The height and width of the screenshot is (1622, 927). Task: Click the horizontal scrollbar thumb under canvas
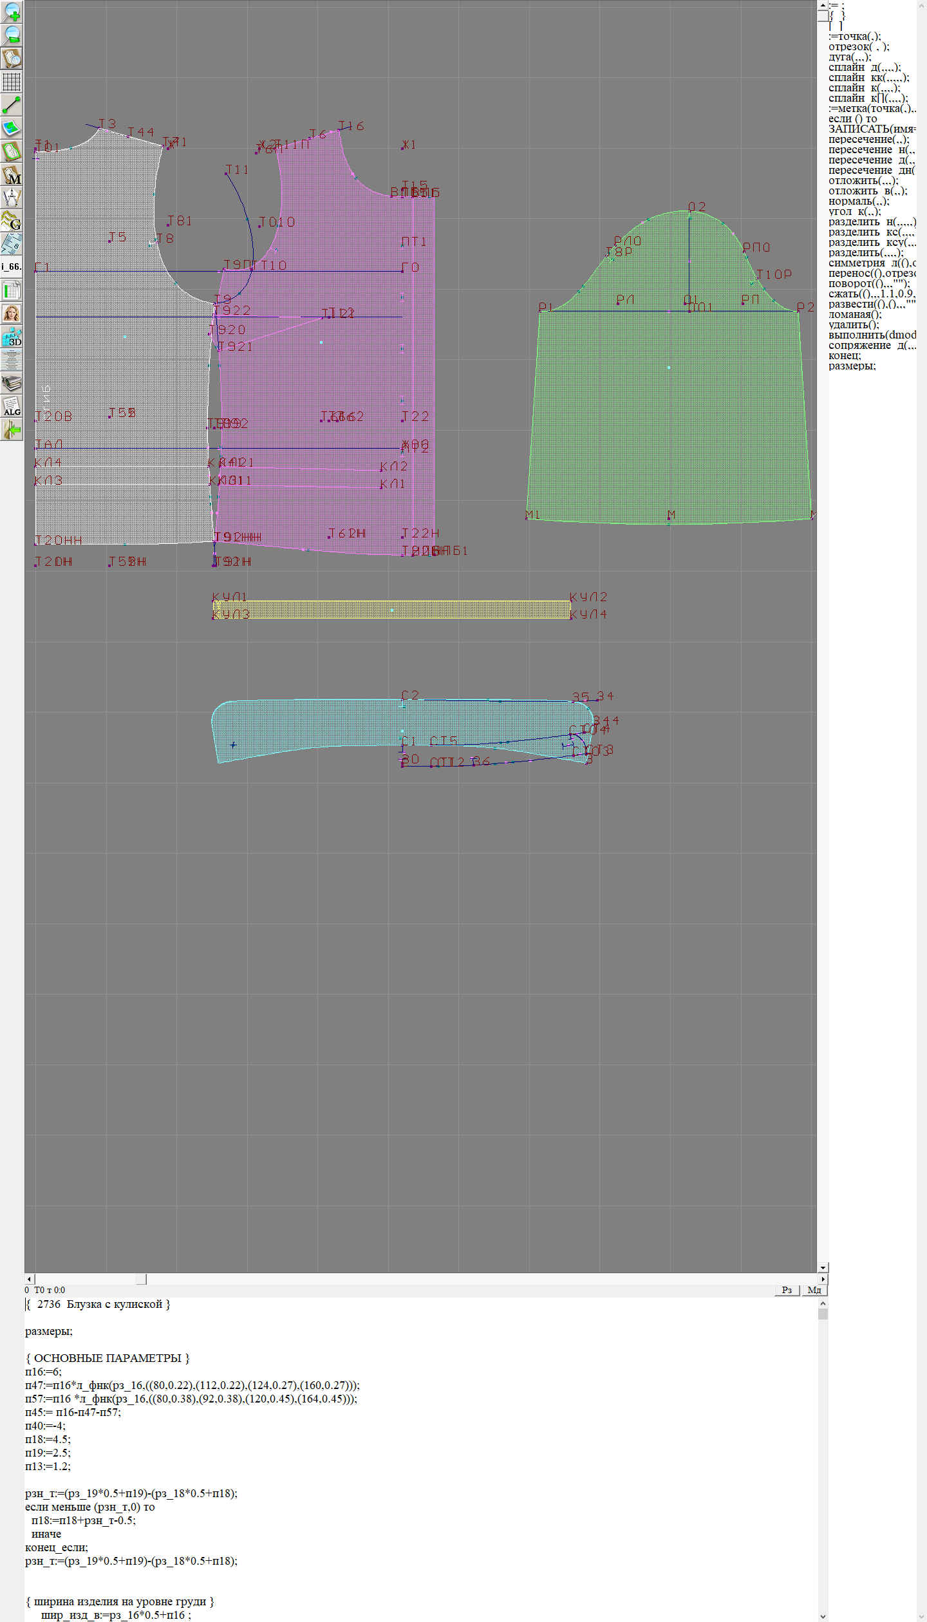[90, 1279]
